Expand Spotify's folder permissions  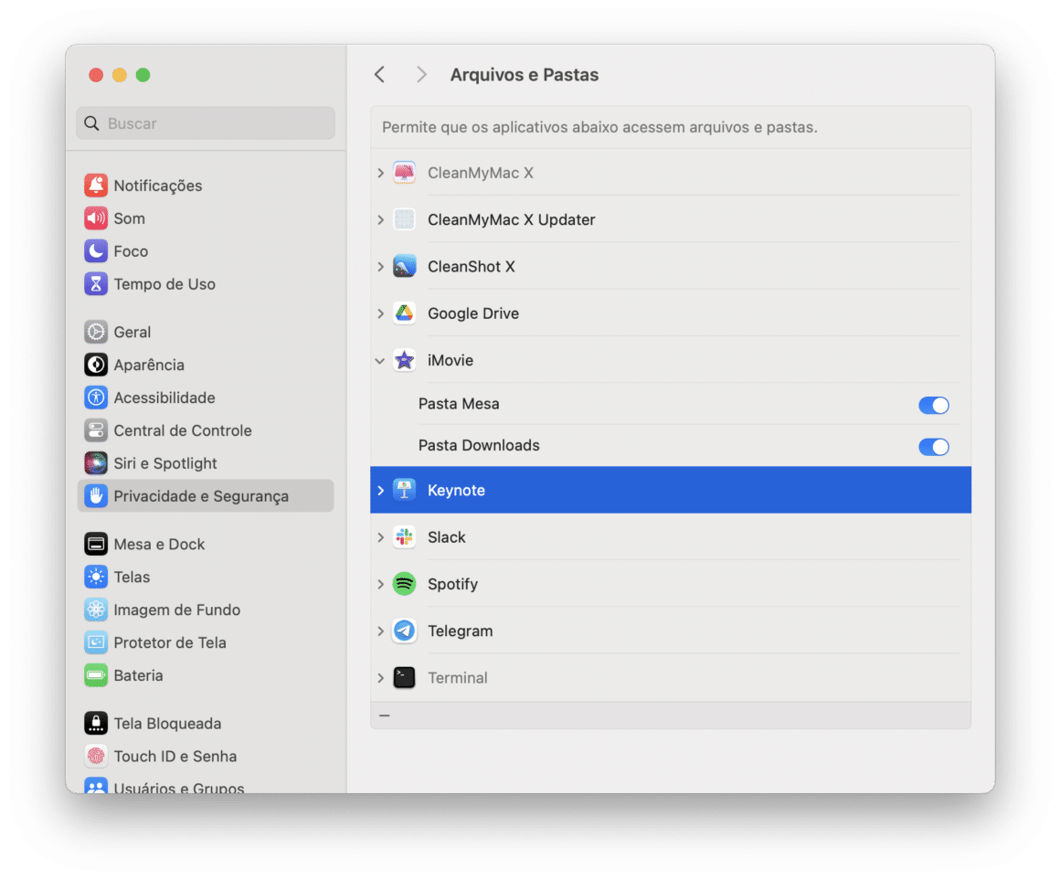click(x=380, y=583)
